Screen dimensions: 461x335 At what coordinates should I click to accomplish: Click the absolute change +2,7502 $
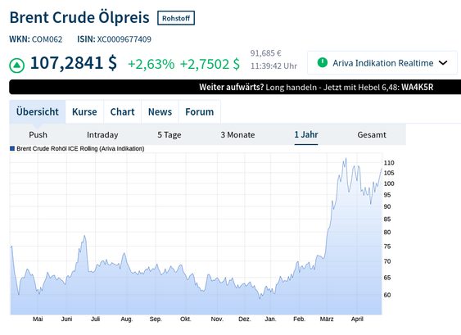coord(210,64)
